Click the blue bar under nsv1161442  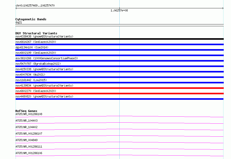[119, 83]
